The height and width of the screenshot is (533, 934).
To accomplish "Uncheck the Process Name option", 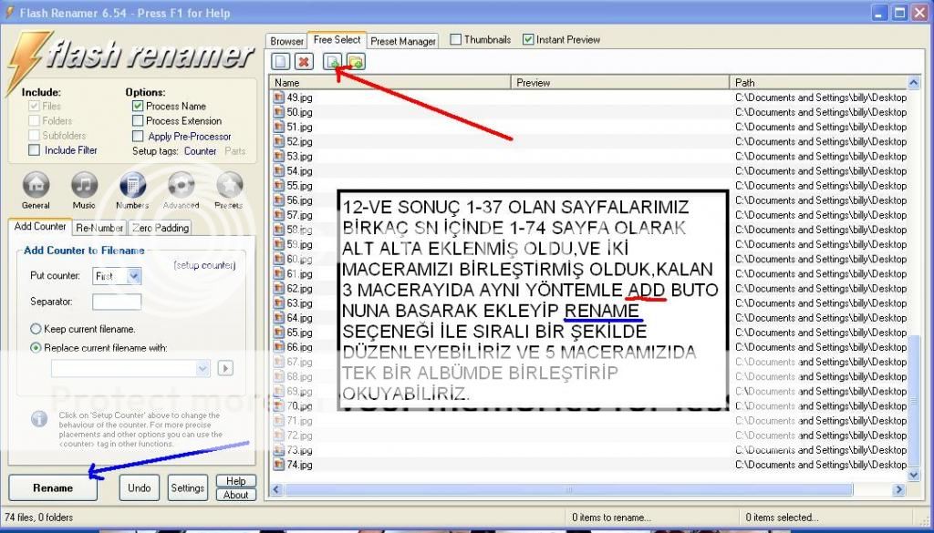I will (138, 106).
